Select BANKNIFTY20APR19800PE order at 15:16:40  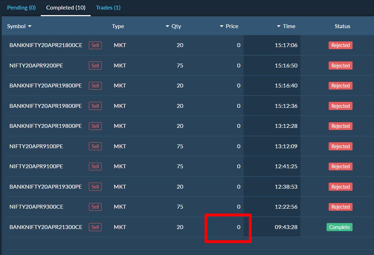[46, 86]
